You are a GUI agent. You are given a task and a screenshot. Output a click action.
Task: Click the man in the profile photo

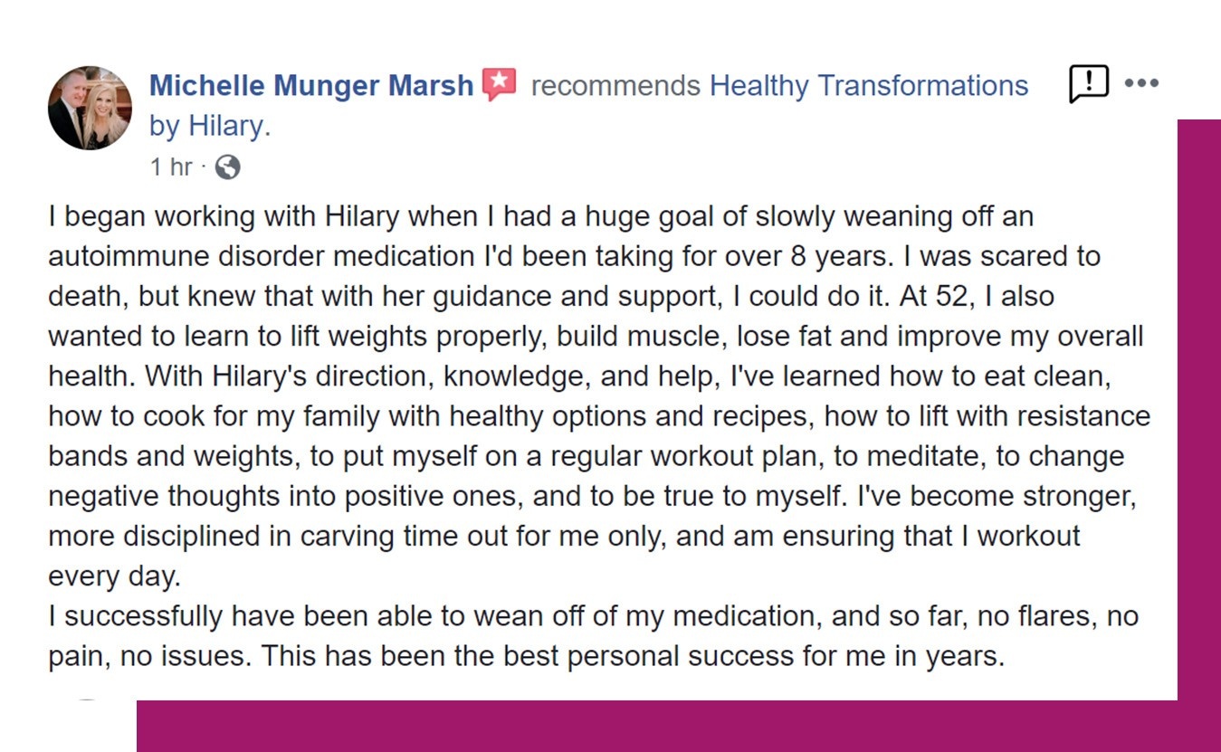pos(72,109)
